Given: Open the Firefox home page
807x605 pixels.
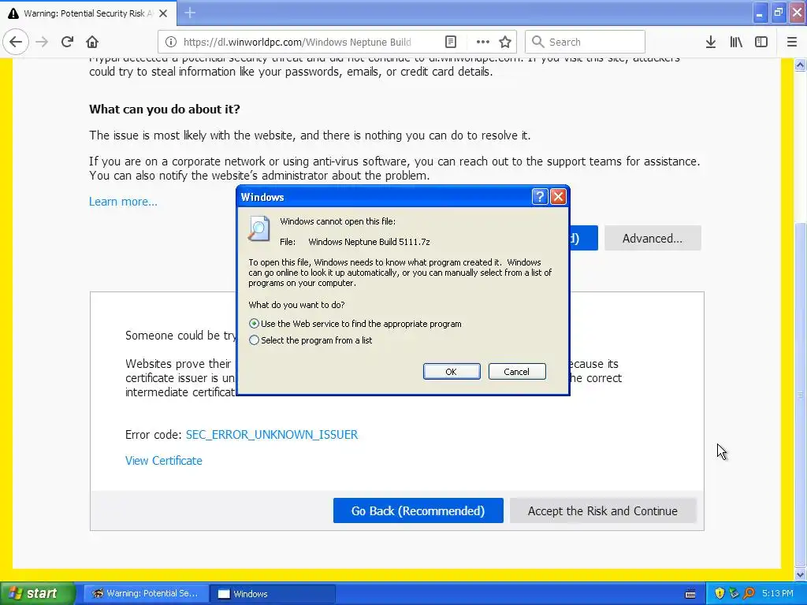Looking at the screenshot, I should tap(92, 43).
